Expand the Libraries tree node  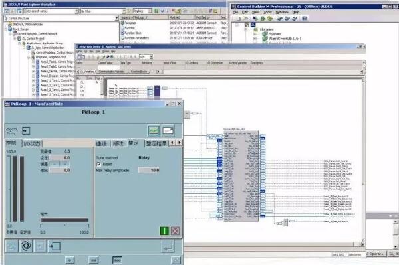pyautogui.click(x=246, y=29)
